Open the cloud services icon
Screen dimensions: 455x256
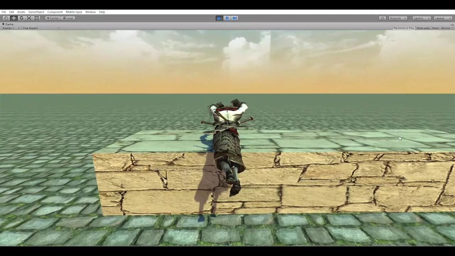(382, 18)
